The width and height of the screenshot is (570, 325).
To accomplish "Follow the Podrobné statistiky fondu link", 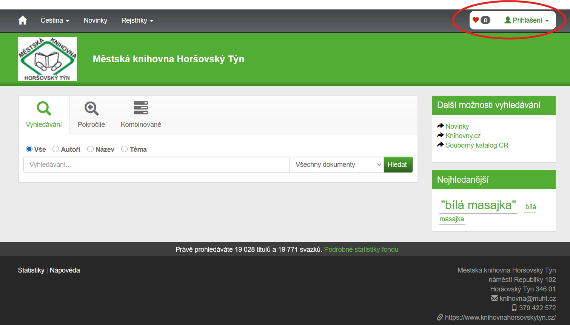I will coord(361,250).
